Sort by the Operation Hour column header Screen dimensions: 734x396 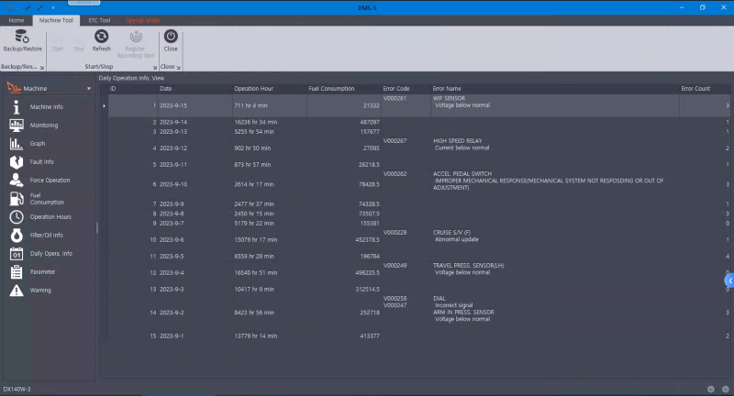click(253, 89)
